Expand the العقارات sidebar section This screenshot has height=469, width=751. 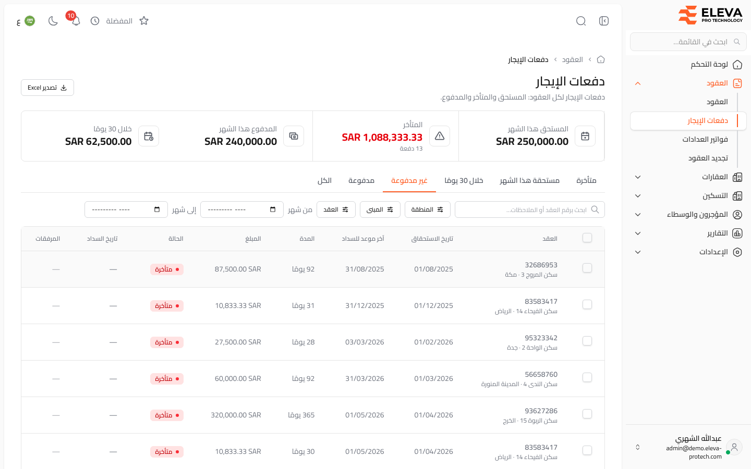tap(638, 177)
